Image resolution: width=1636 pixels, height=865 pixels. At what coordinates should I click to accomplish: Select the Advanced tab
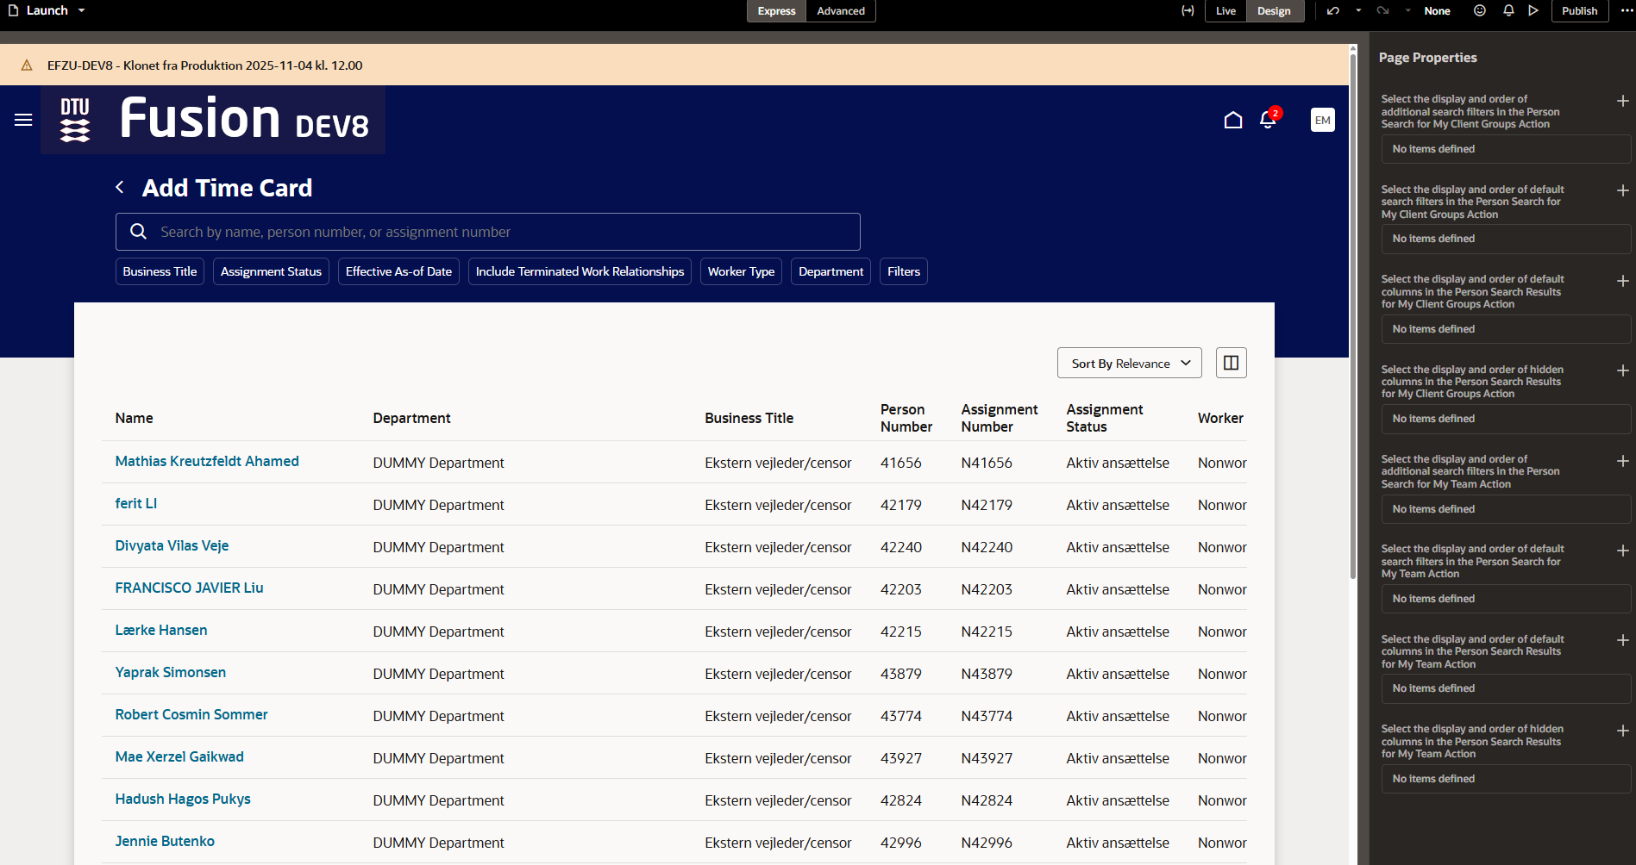click(x=841, y=10)
